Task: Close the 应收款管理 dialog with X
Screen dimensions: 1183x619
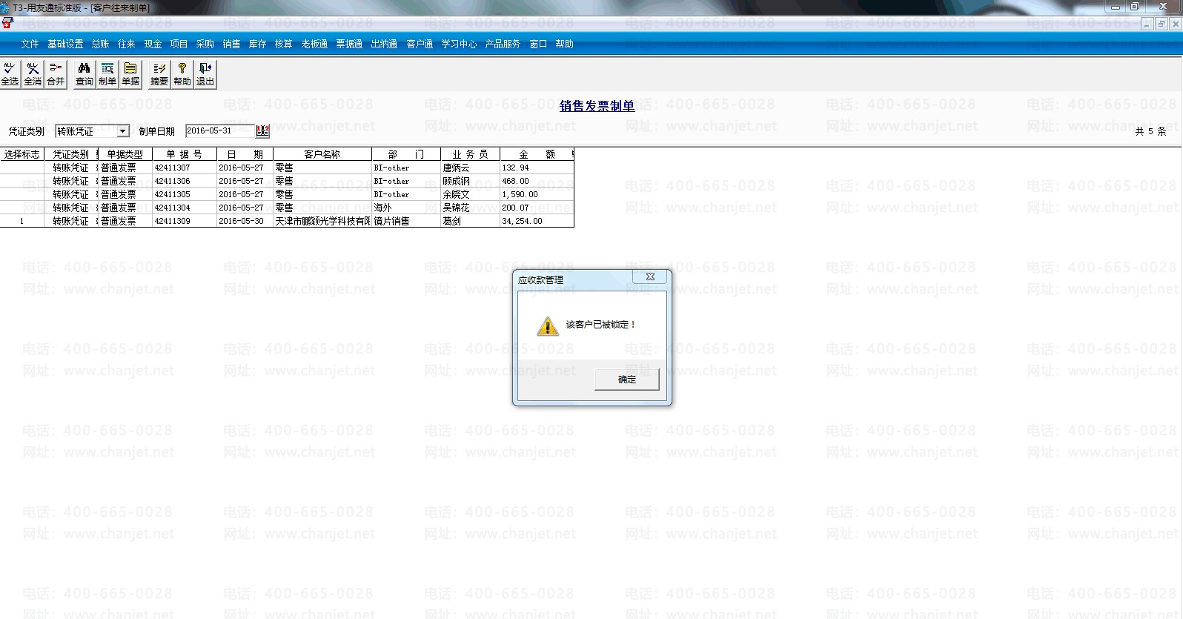Action: (x=650, y=277)
